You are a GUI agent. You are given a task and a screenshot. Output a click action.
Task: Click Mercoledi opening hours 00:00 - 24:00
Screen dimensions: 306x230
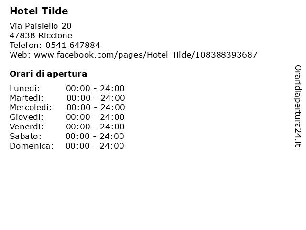tap(96, 107)
